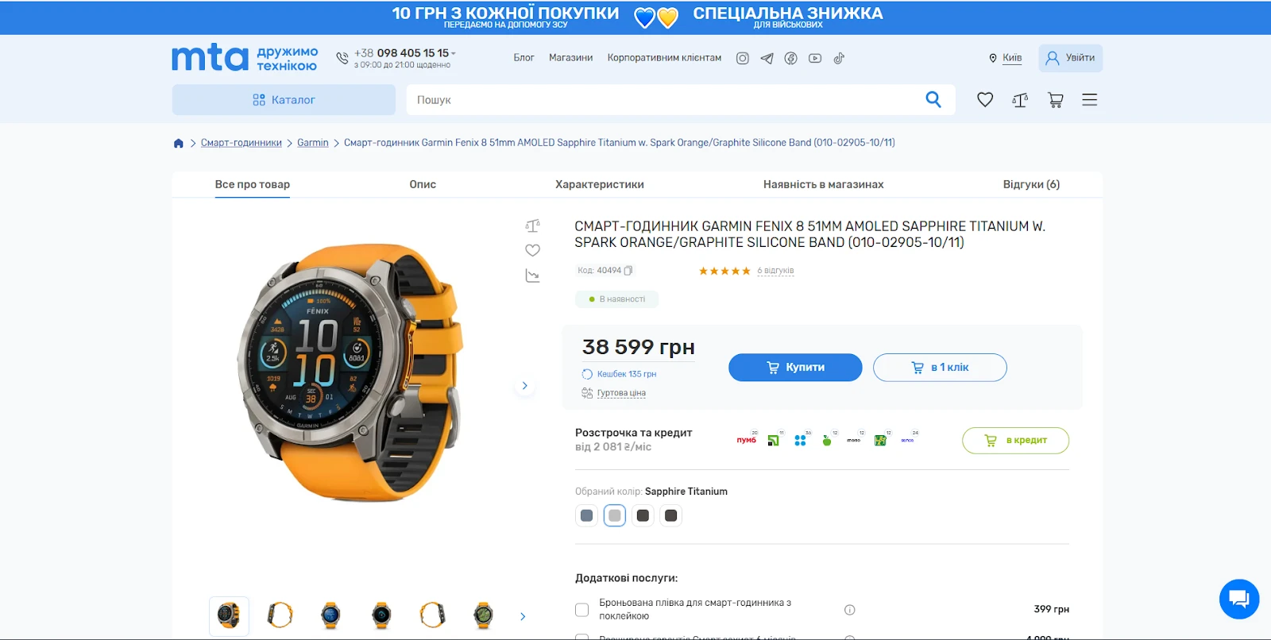Open comparison scales icon in header
Viewport: 1271px width, 640px height.
point(1020,100)
